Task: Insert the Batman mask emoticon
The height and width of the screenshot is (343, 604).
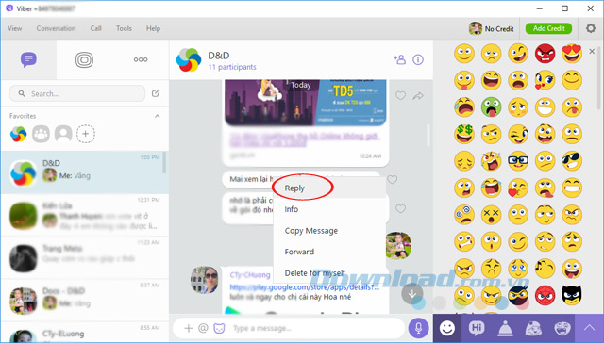Action: click(572, 296)
